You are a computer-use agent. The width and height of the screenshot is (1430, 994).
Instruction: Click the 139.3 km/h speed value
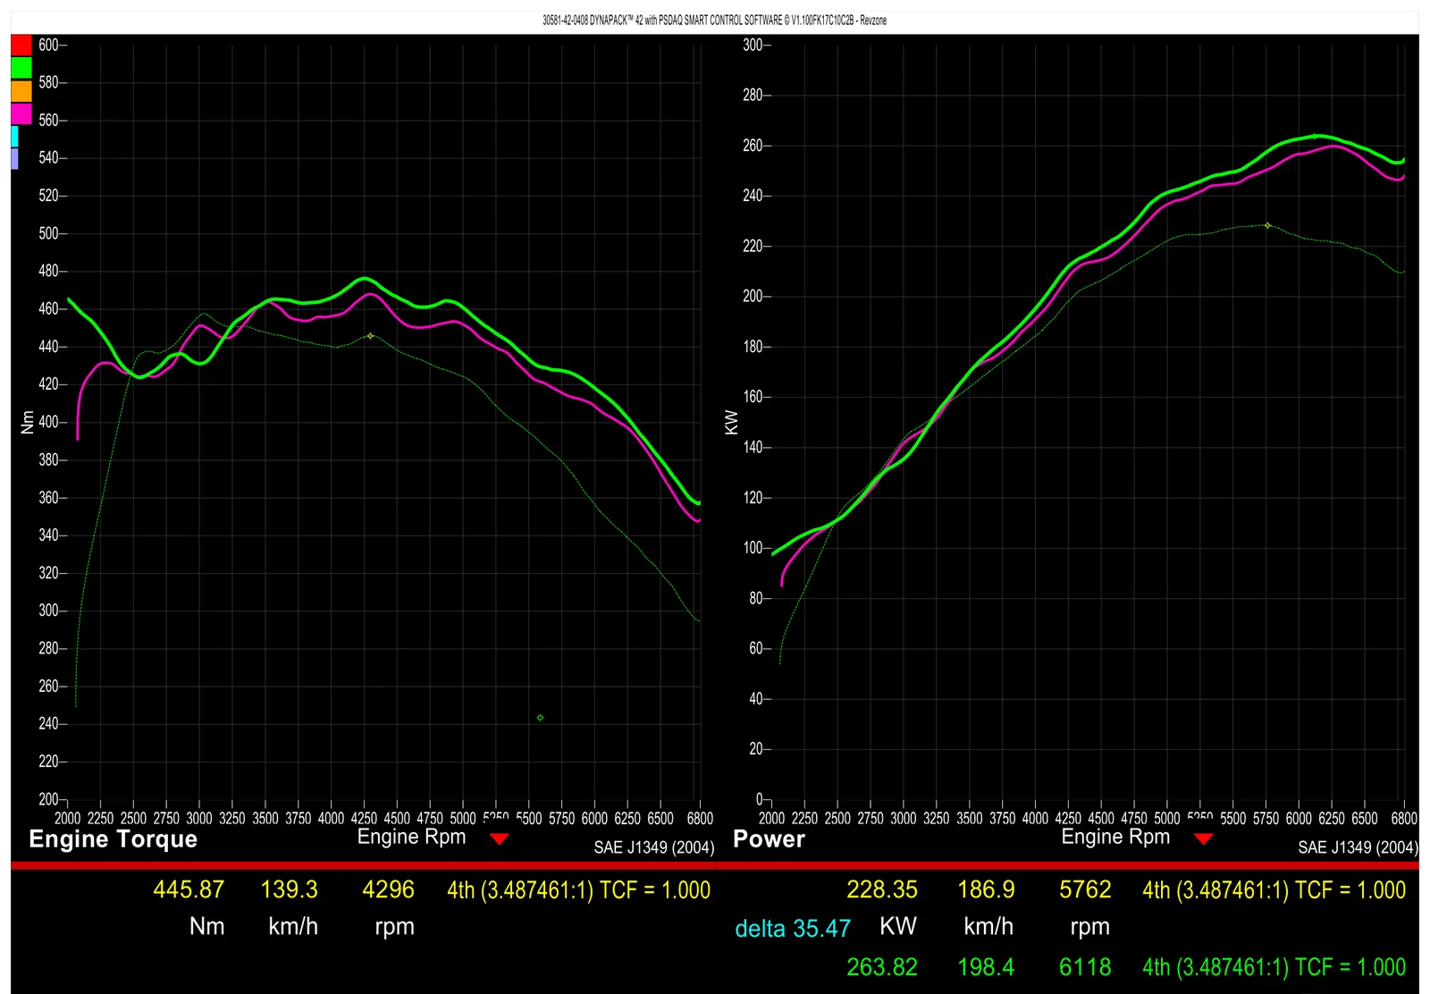[289, 889]
